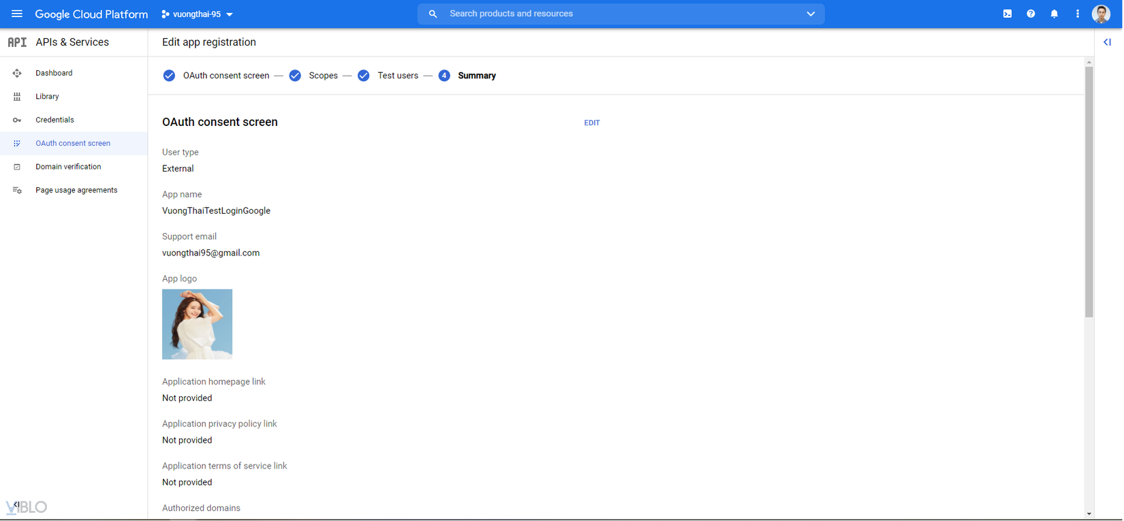Screen dimensions: 1124x521
Task: Select the Summary step
Action: [477, 76]
